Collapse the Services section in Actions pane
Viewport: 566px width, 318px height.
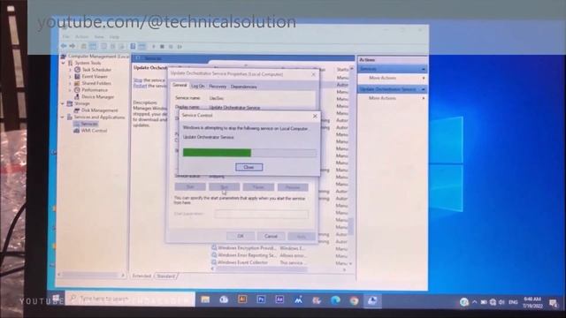(x=423, y=69)
